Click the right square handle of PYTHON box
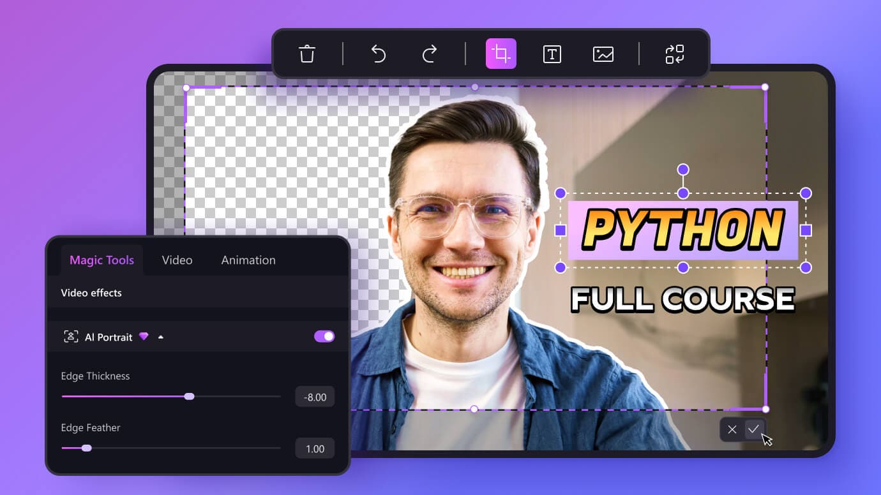The image size is (881, 495). 806,230
